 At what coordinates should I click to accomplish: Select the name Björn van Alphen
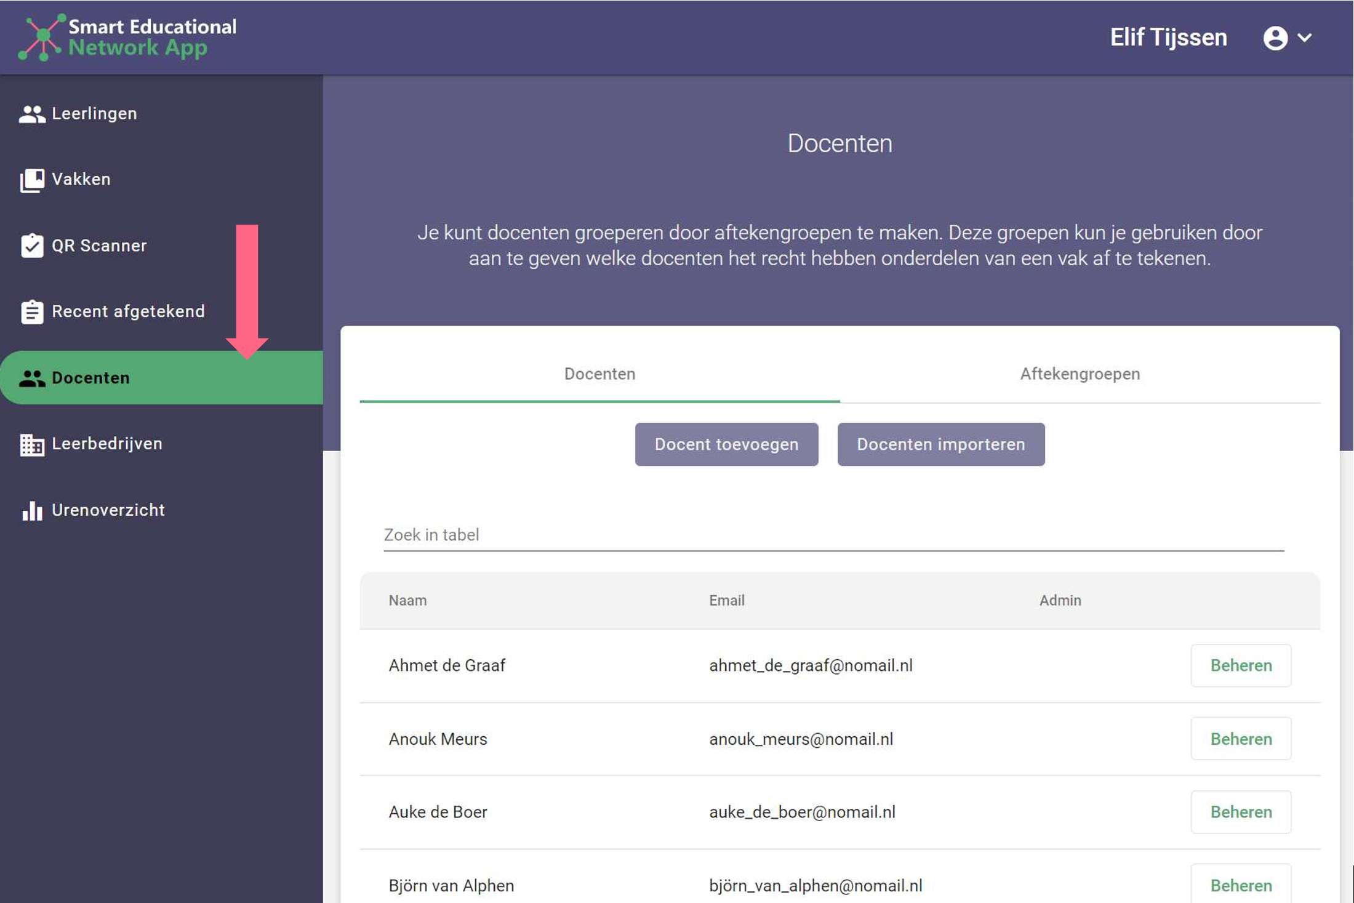click(451, 885)
